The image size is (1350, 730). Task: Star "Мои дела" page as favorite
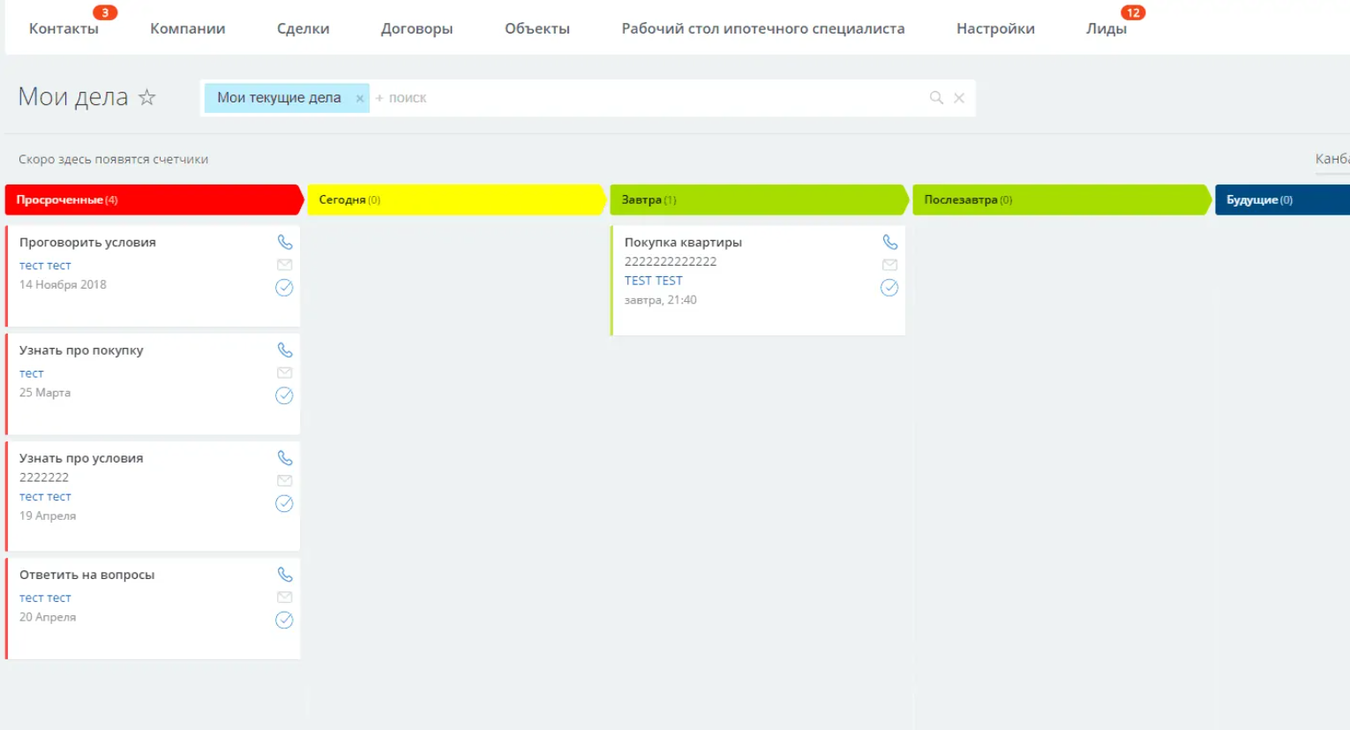click(147, 97)
